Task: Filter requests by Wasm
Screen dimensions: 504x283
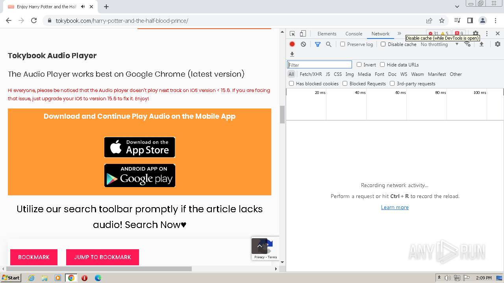Action: click(417, 74)
